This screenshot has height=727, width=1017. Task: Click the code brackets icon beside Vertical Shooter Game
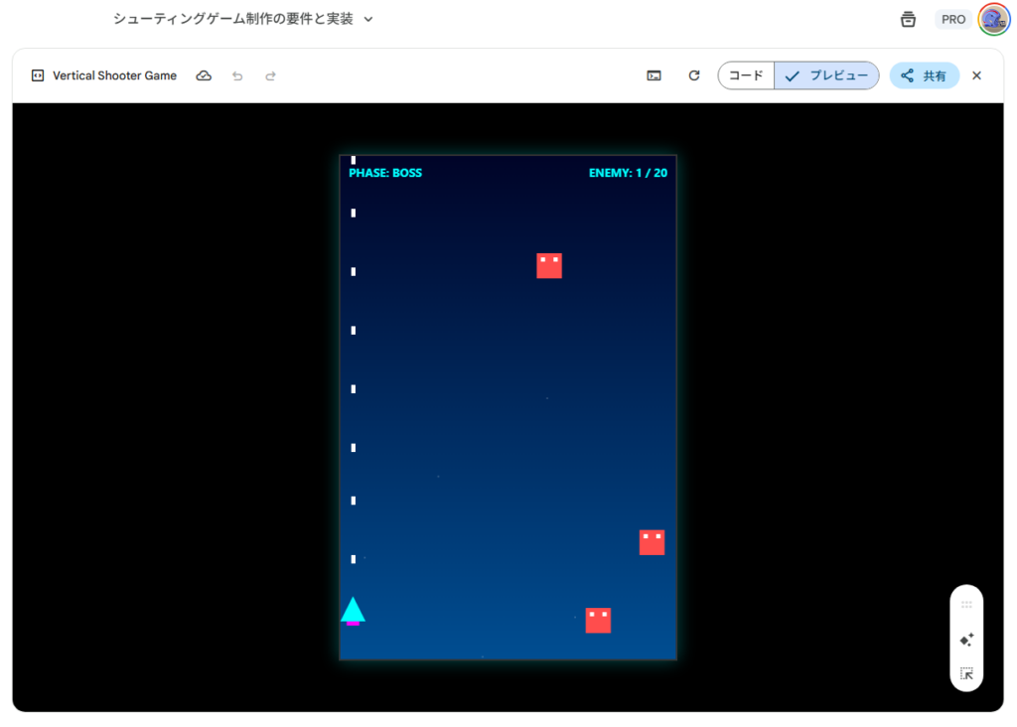click(x=38, y=75)
